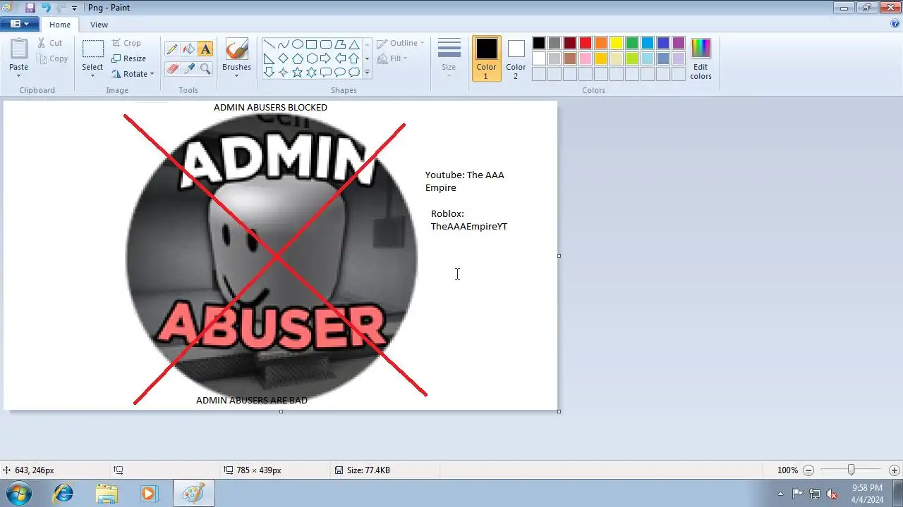Move the zoom slider handle
This screenshot has height=507, width=903.
852,470
